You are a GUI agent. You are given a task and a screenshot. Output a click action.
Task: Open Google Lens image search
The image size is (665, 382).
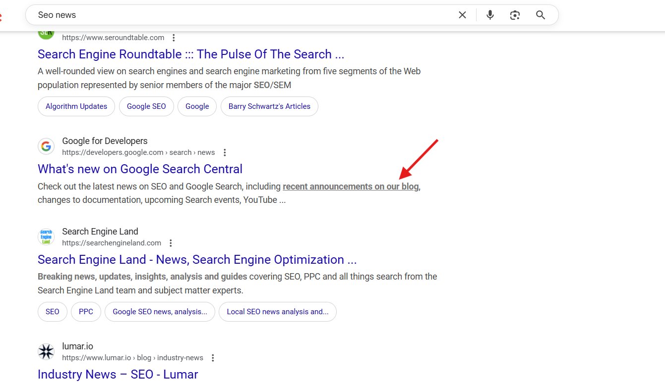pos(515,15)
